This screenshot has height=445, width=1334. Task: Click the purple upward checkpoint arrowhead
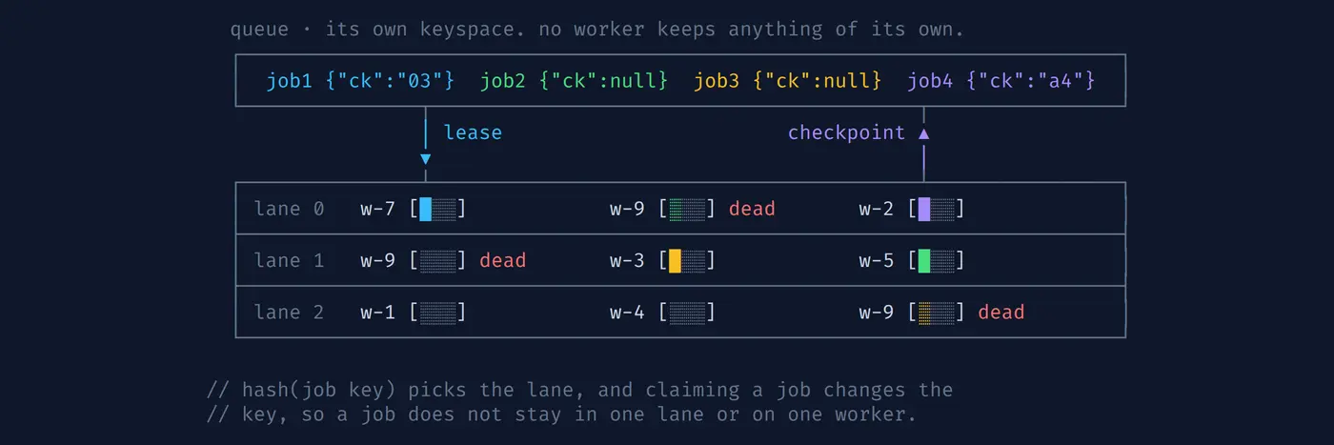coord(923,133)
